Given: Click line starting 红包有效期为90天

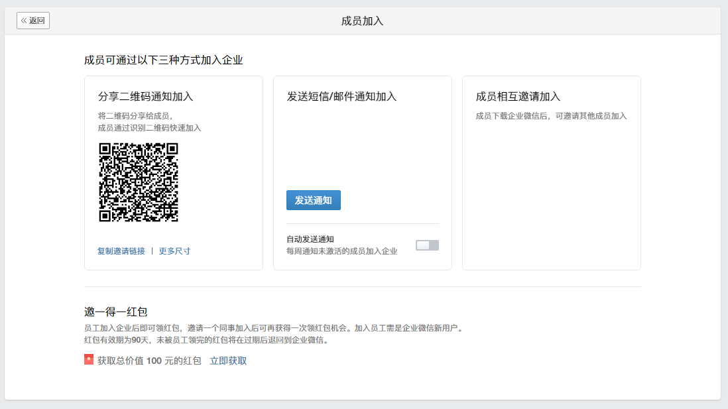Looking at the screenshot, I should (208, 340).
